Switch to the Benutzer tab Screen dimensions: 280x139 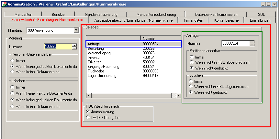[x=58, y=15]
